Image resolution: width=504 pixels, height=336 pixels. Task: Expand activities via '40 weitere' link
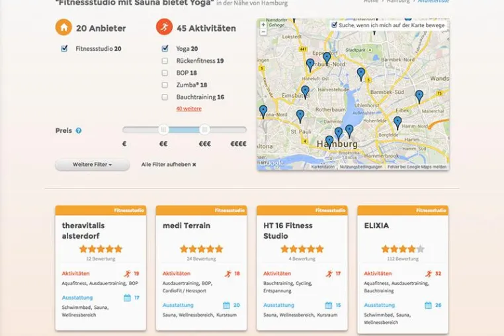(x=189, y=108)
